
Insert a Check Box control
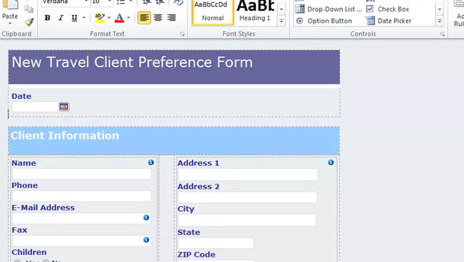387,9
